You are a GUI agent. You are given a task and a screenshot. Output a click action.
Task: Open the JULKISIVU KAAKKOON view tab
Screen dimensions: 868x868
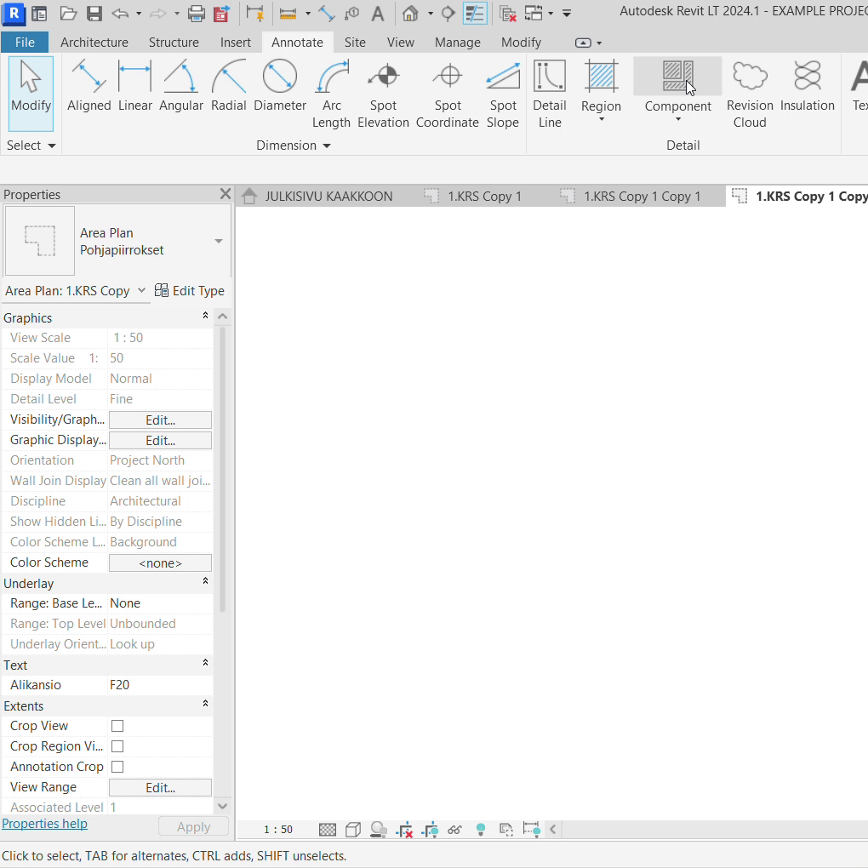coord(328,197)
